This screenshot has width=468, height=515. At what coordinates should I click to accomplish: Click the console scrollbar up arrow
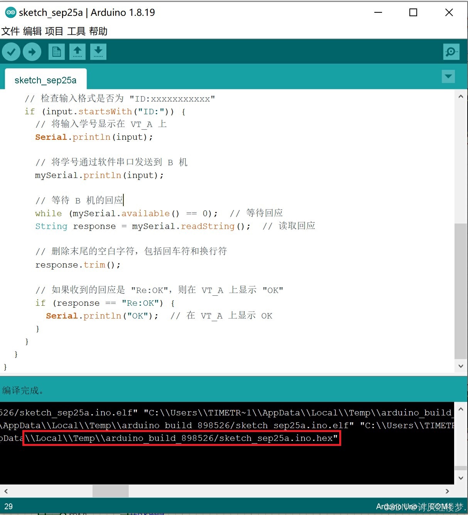tap(461, 408)
